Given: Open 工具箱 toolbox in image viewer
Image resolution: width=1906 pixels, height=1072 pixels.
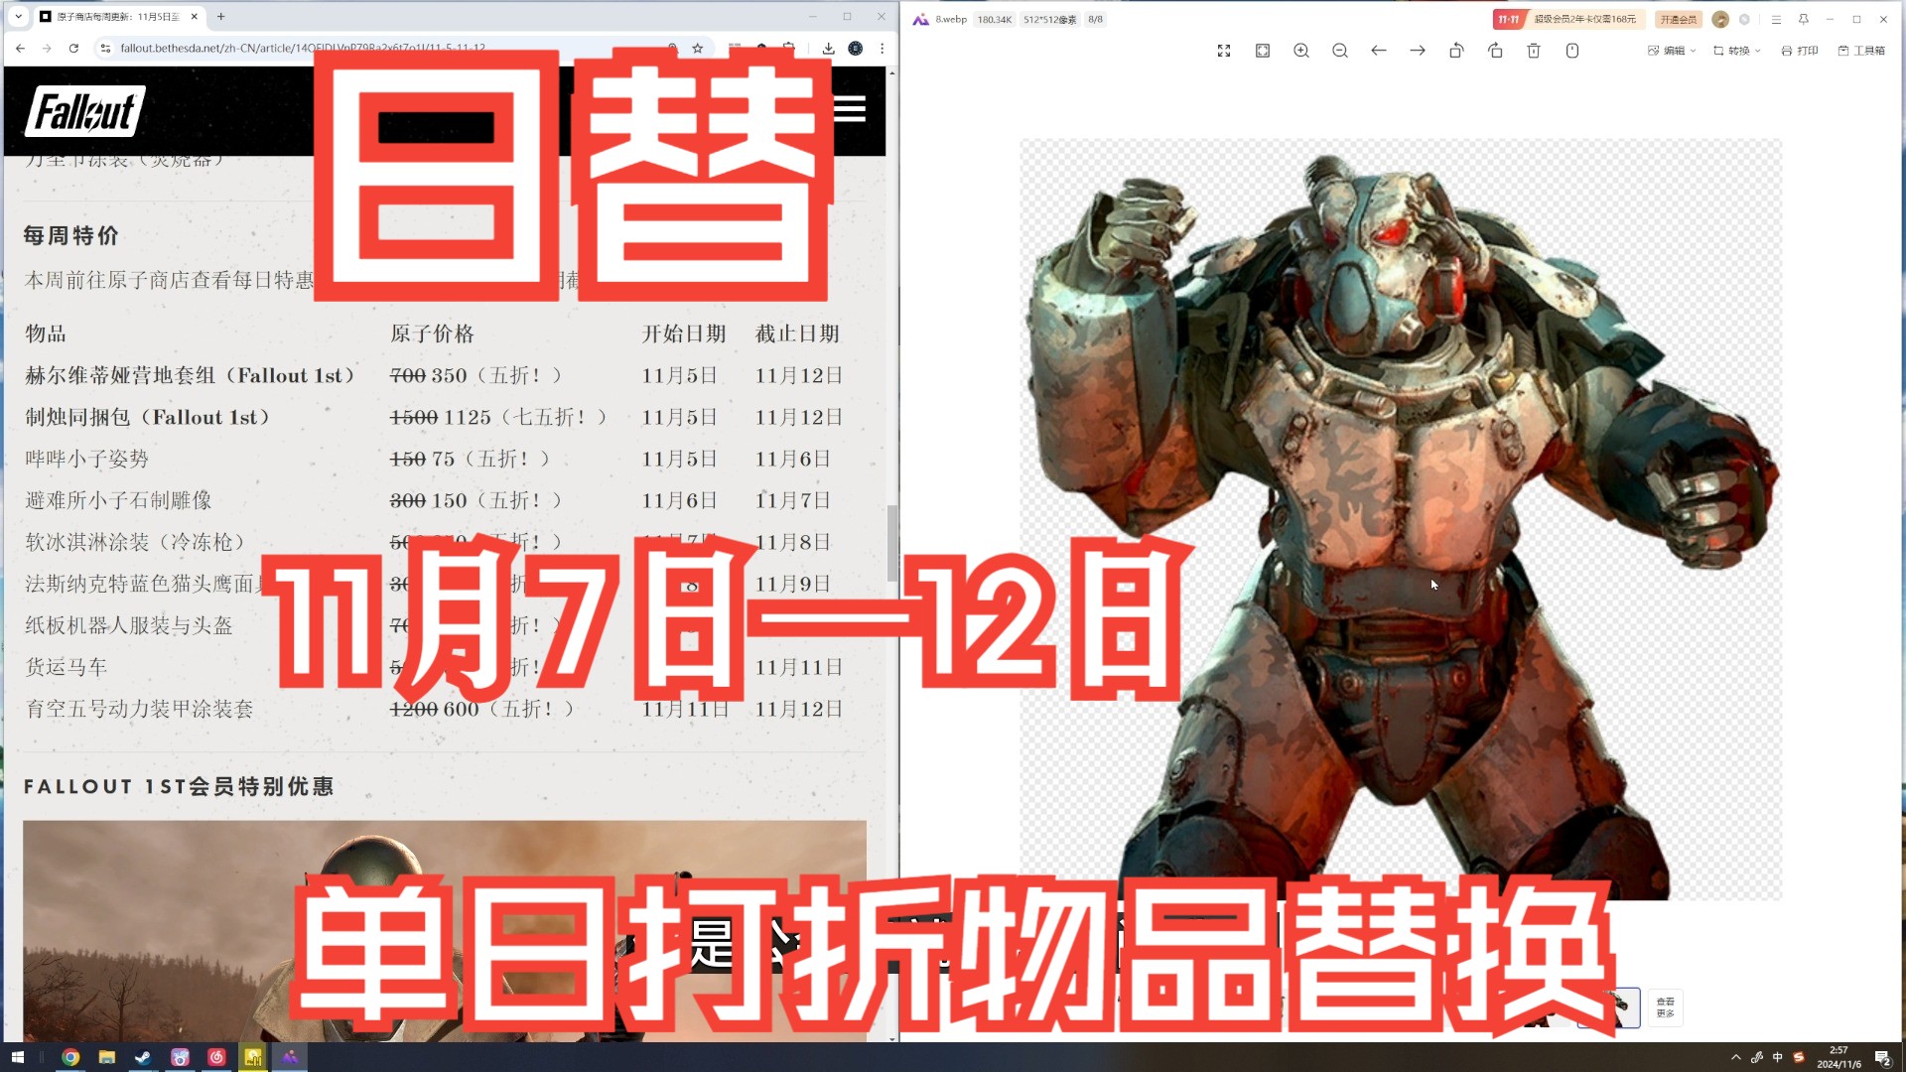Looking at the screenshot, I should click(x=1861, y=51).
